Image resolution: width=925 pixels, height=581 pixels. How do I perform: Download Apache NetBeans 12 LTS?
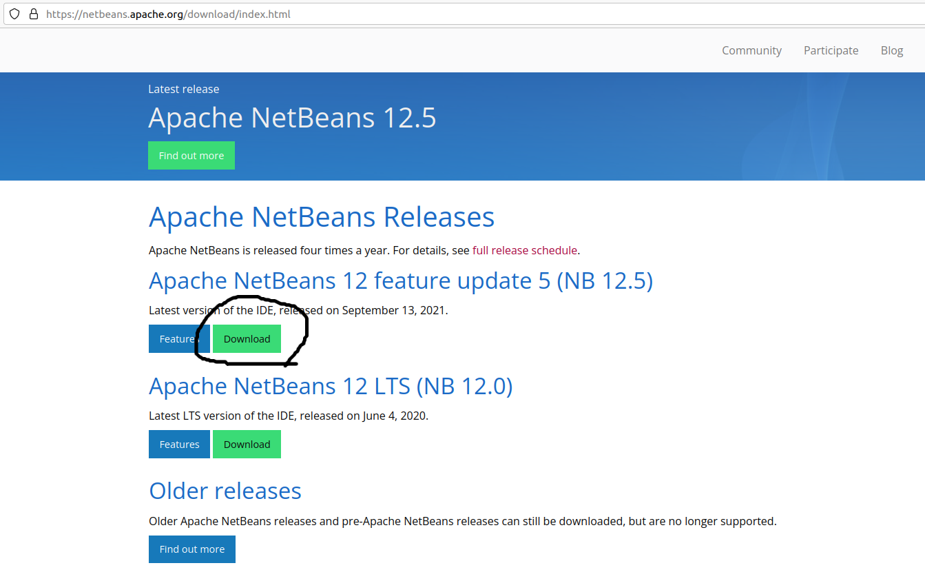click(x=247, y=445)
